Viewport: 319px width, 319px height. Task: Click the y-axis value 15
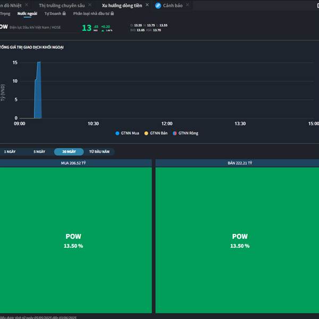[x=15, y=62]
